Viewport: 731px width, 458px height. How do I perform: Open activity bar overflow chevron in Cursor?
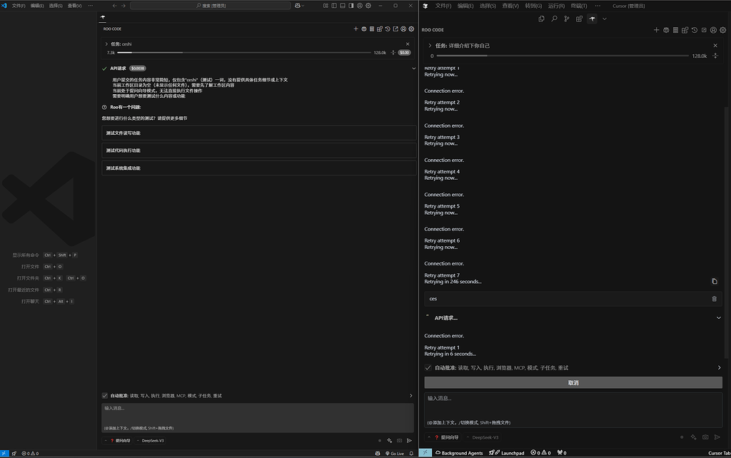click(605, 19)
